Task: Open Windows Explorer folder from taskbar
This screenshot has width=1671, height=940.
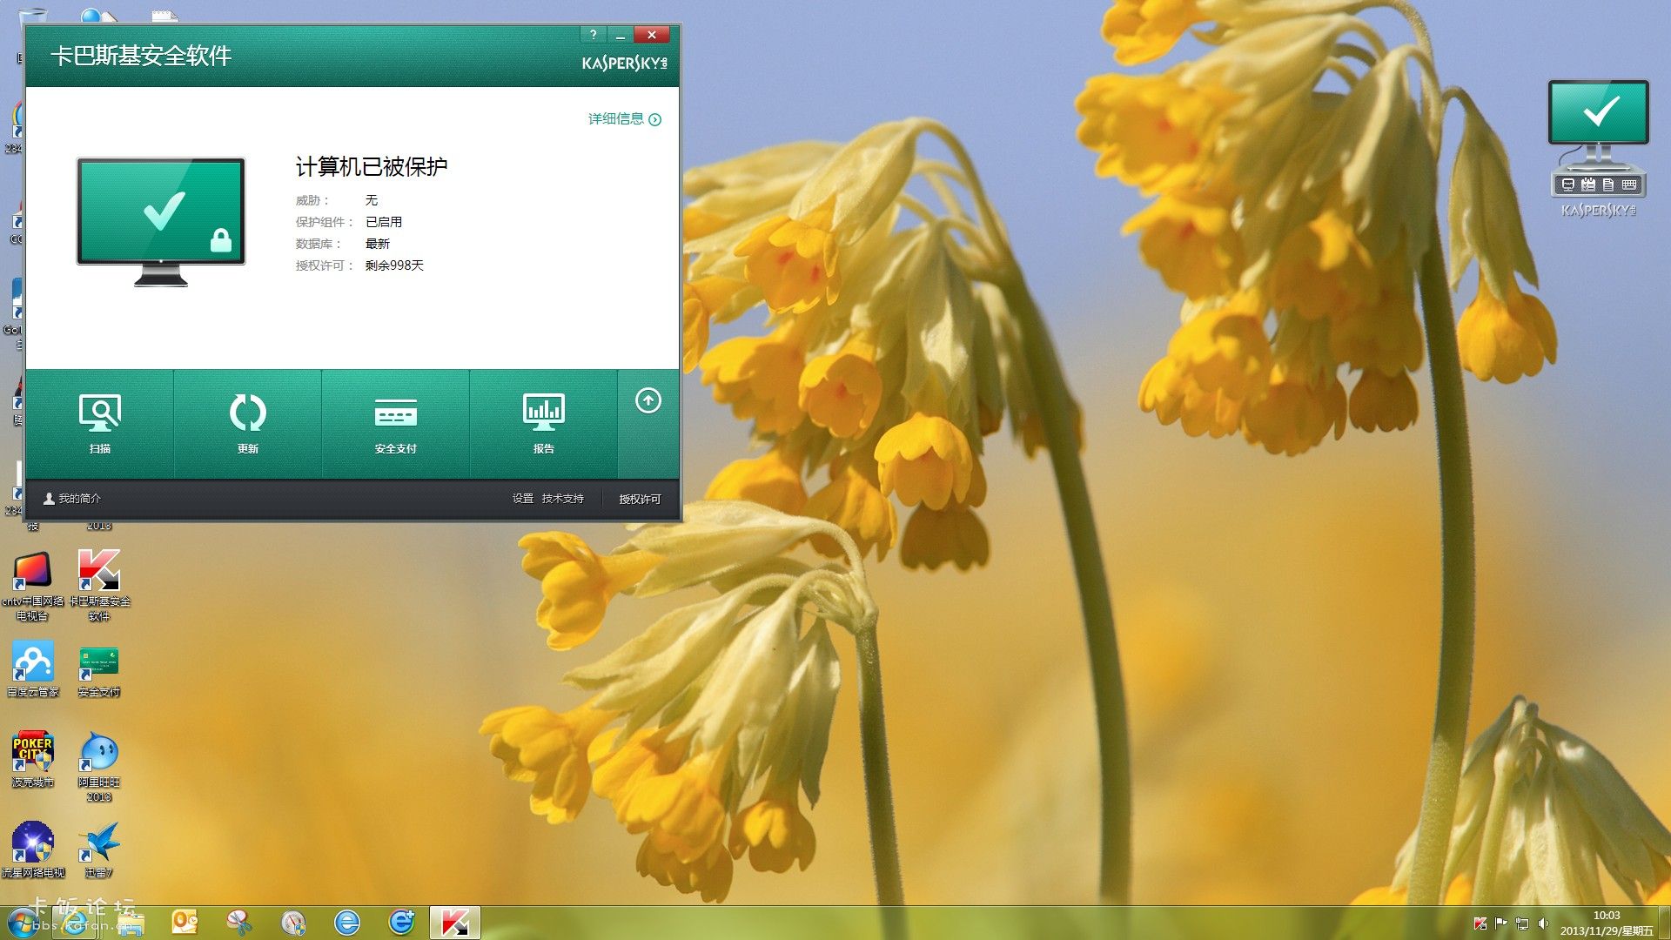Action: (131, 923)
